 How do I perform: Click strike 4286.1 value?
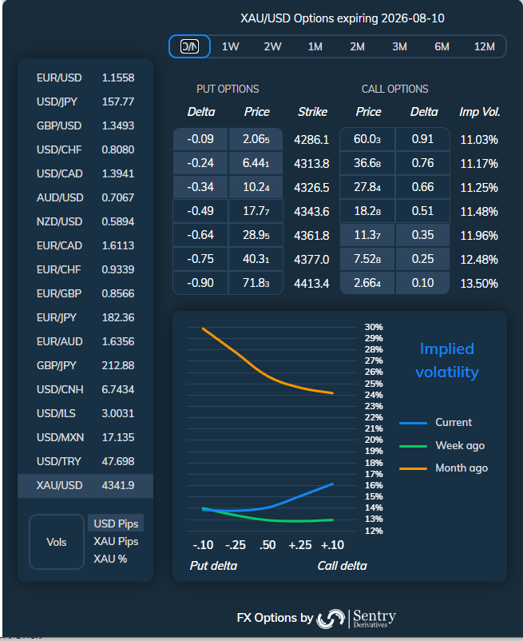point(311,140)
